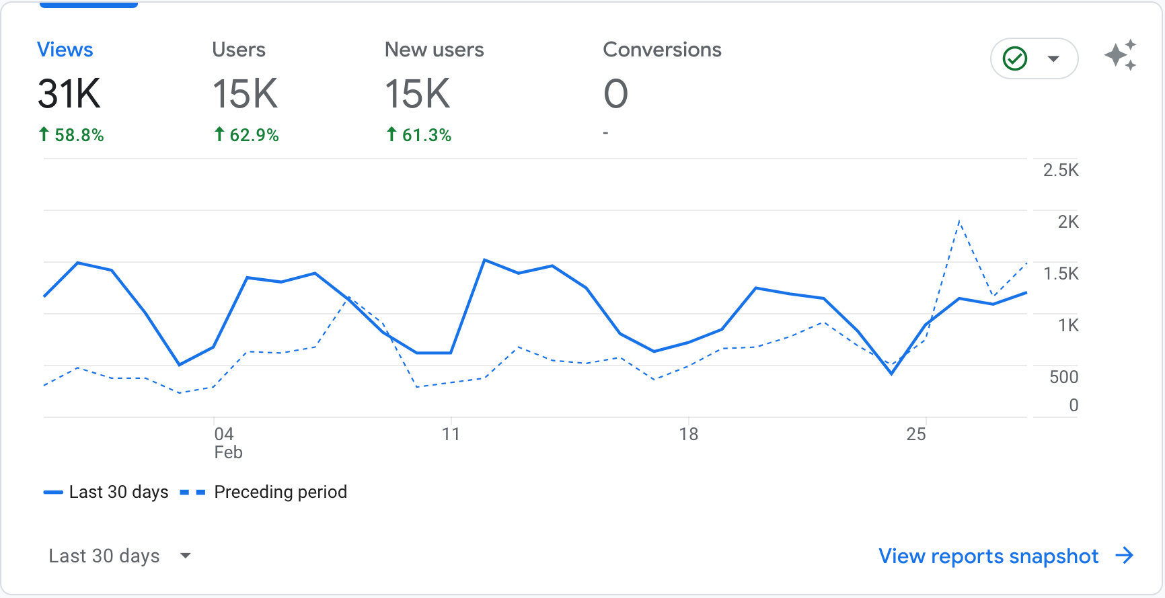The image size is (1165, 598).
Task: Click the green checkmark data quality icon
Action: (x=1014, y=58)
